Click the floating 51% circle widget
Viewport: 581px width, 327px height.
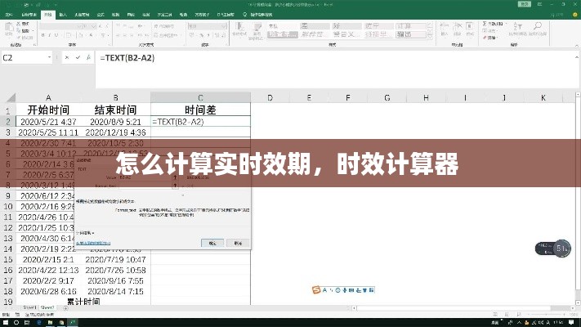(562, 248)
